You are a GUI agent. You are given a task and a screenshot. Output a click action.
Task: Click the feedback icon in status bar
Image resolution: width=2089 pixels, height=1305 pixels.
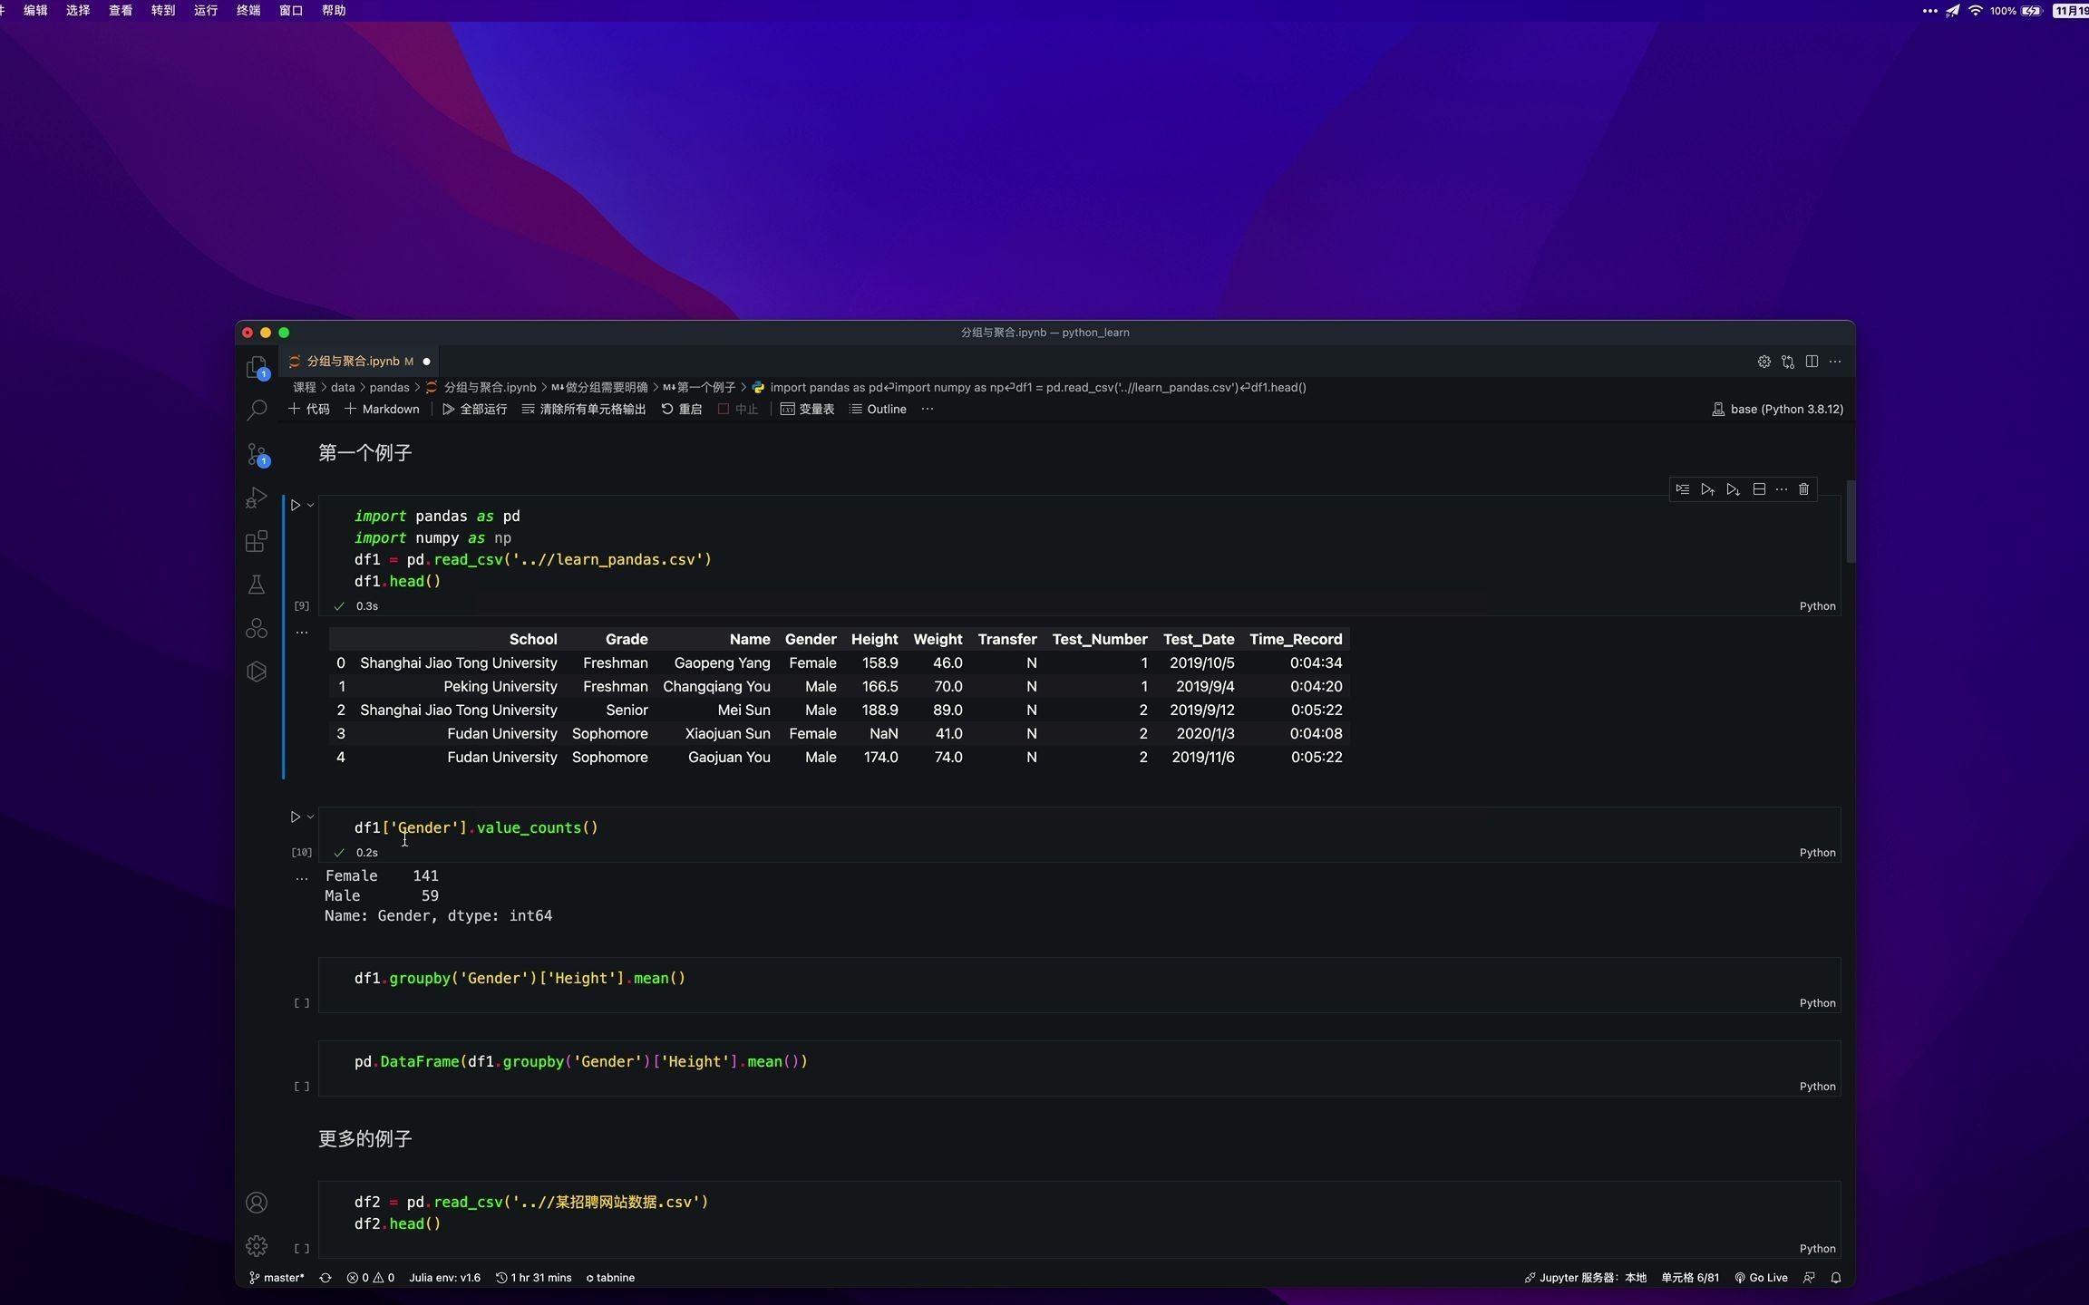tap(1809, 1278)
